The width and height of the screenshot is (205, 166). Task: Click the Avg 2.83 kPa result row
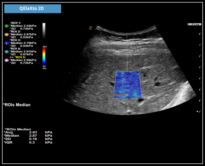[x=28, y=132]
